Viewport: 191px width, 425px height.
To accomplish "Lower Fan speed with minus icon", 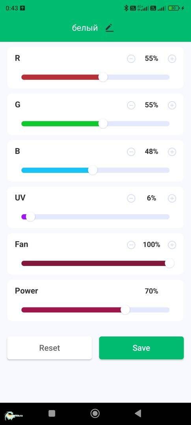I will point(131,245).
